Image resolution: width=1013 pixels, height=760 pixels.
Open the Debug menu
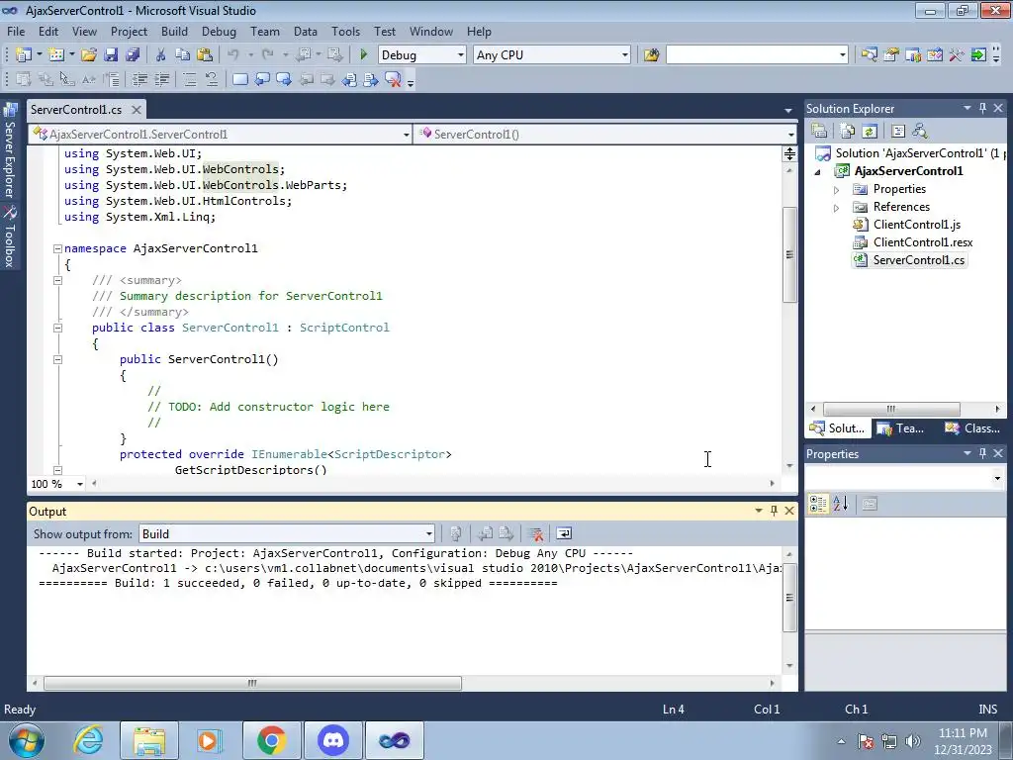(219, 31)
